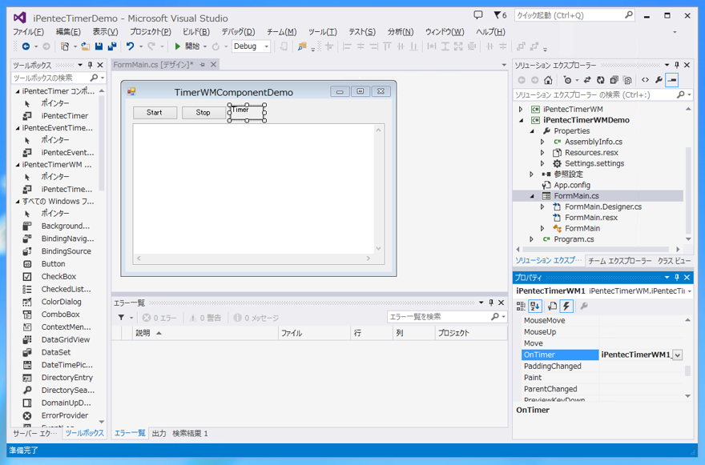The image size is (705, 465).
Task: Show the Properties page icon in Properties panel
Action: 552,306
